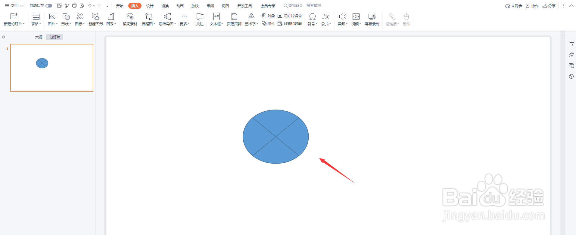Insert an Object (对象)

268,16
